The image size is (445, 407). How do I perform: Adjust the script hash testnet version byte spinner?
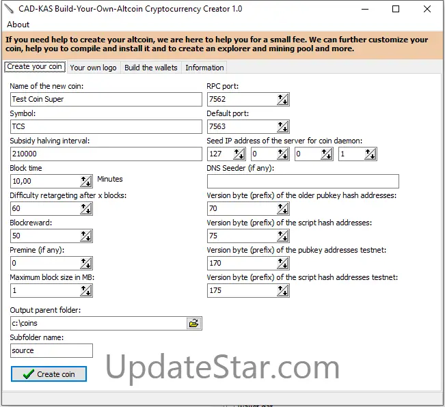click(283, 290)
